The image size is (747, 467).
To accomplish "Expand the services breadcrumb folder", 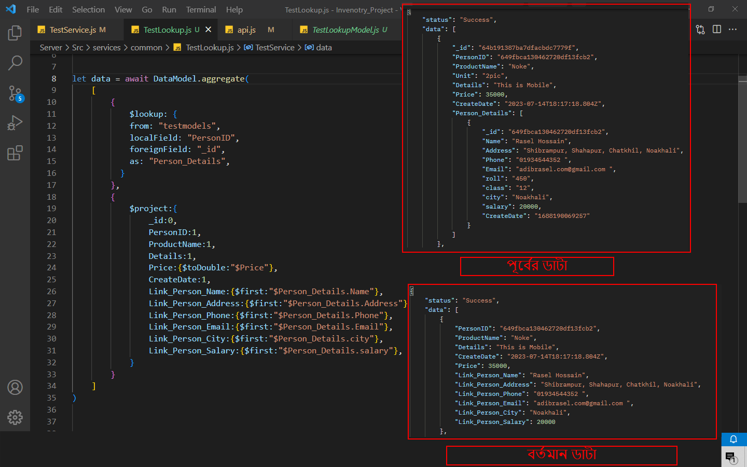I will coord(106,47).
